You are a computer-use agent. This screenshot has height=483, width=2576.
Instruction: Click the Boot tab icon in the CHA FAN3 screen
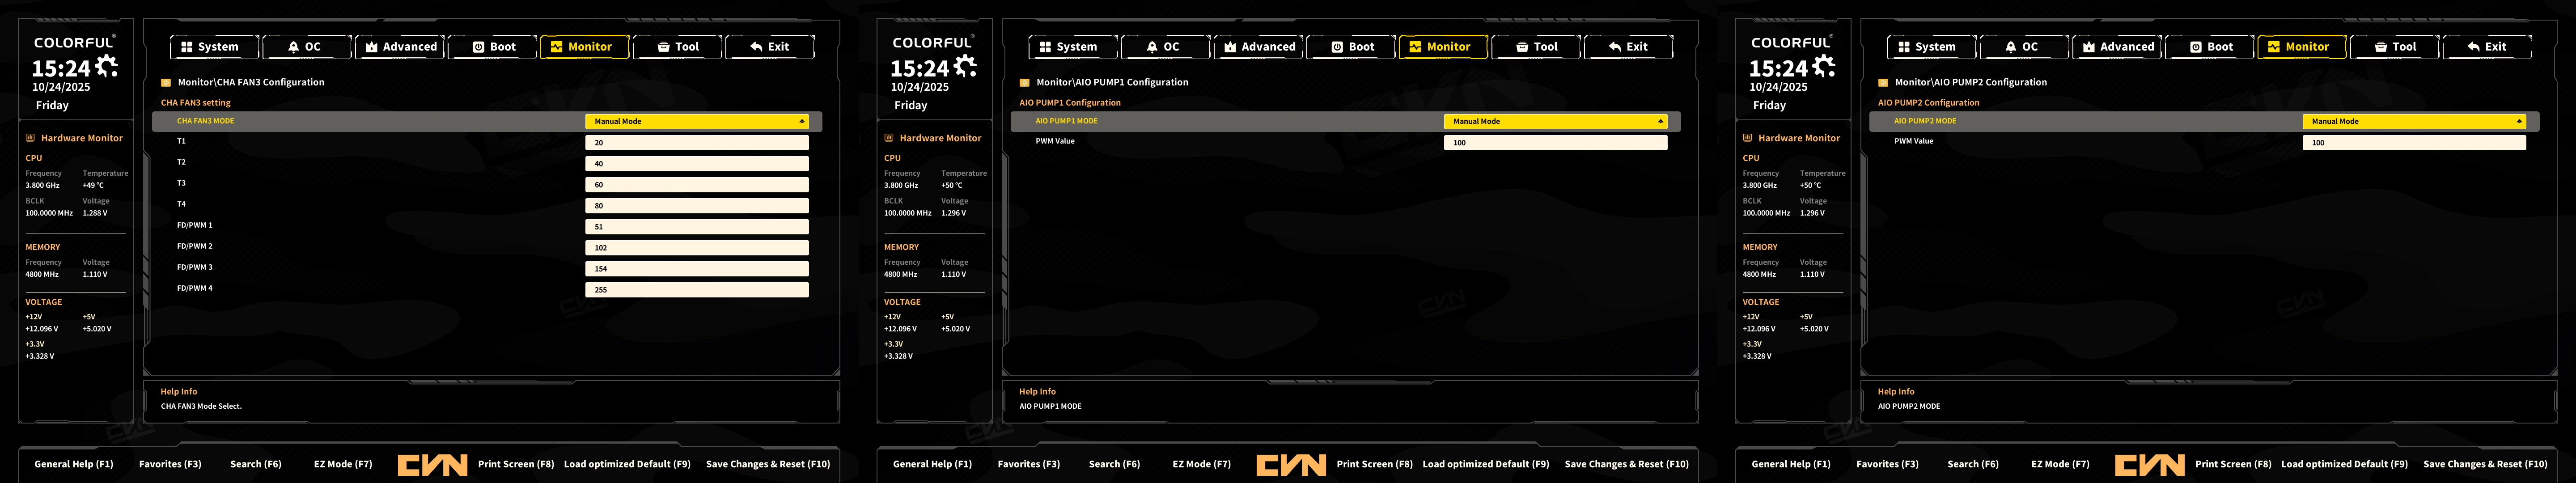(x=478, y=47)
